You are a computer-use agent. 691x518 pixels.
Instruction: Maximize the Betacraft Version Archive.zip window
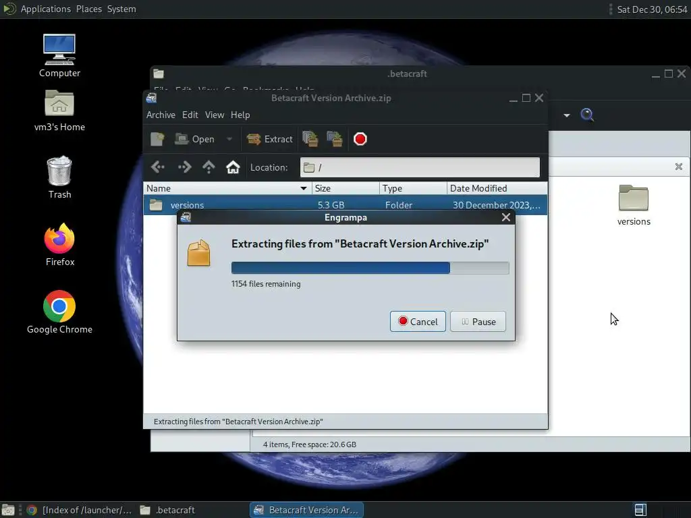tap(526, 98)
